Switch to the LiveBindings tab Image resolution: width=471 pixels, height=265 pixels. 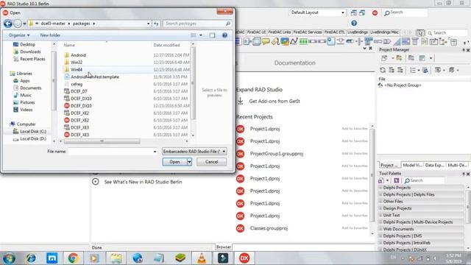point(358,32)
